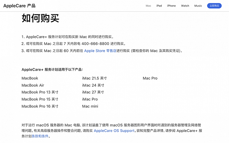Screen dimensions: 229x143
Task: Click the Mac mini entry
Action: click(x=90, y=106)
